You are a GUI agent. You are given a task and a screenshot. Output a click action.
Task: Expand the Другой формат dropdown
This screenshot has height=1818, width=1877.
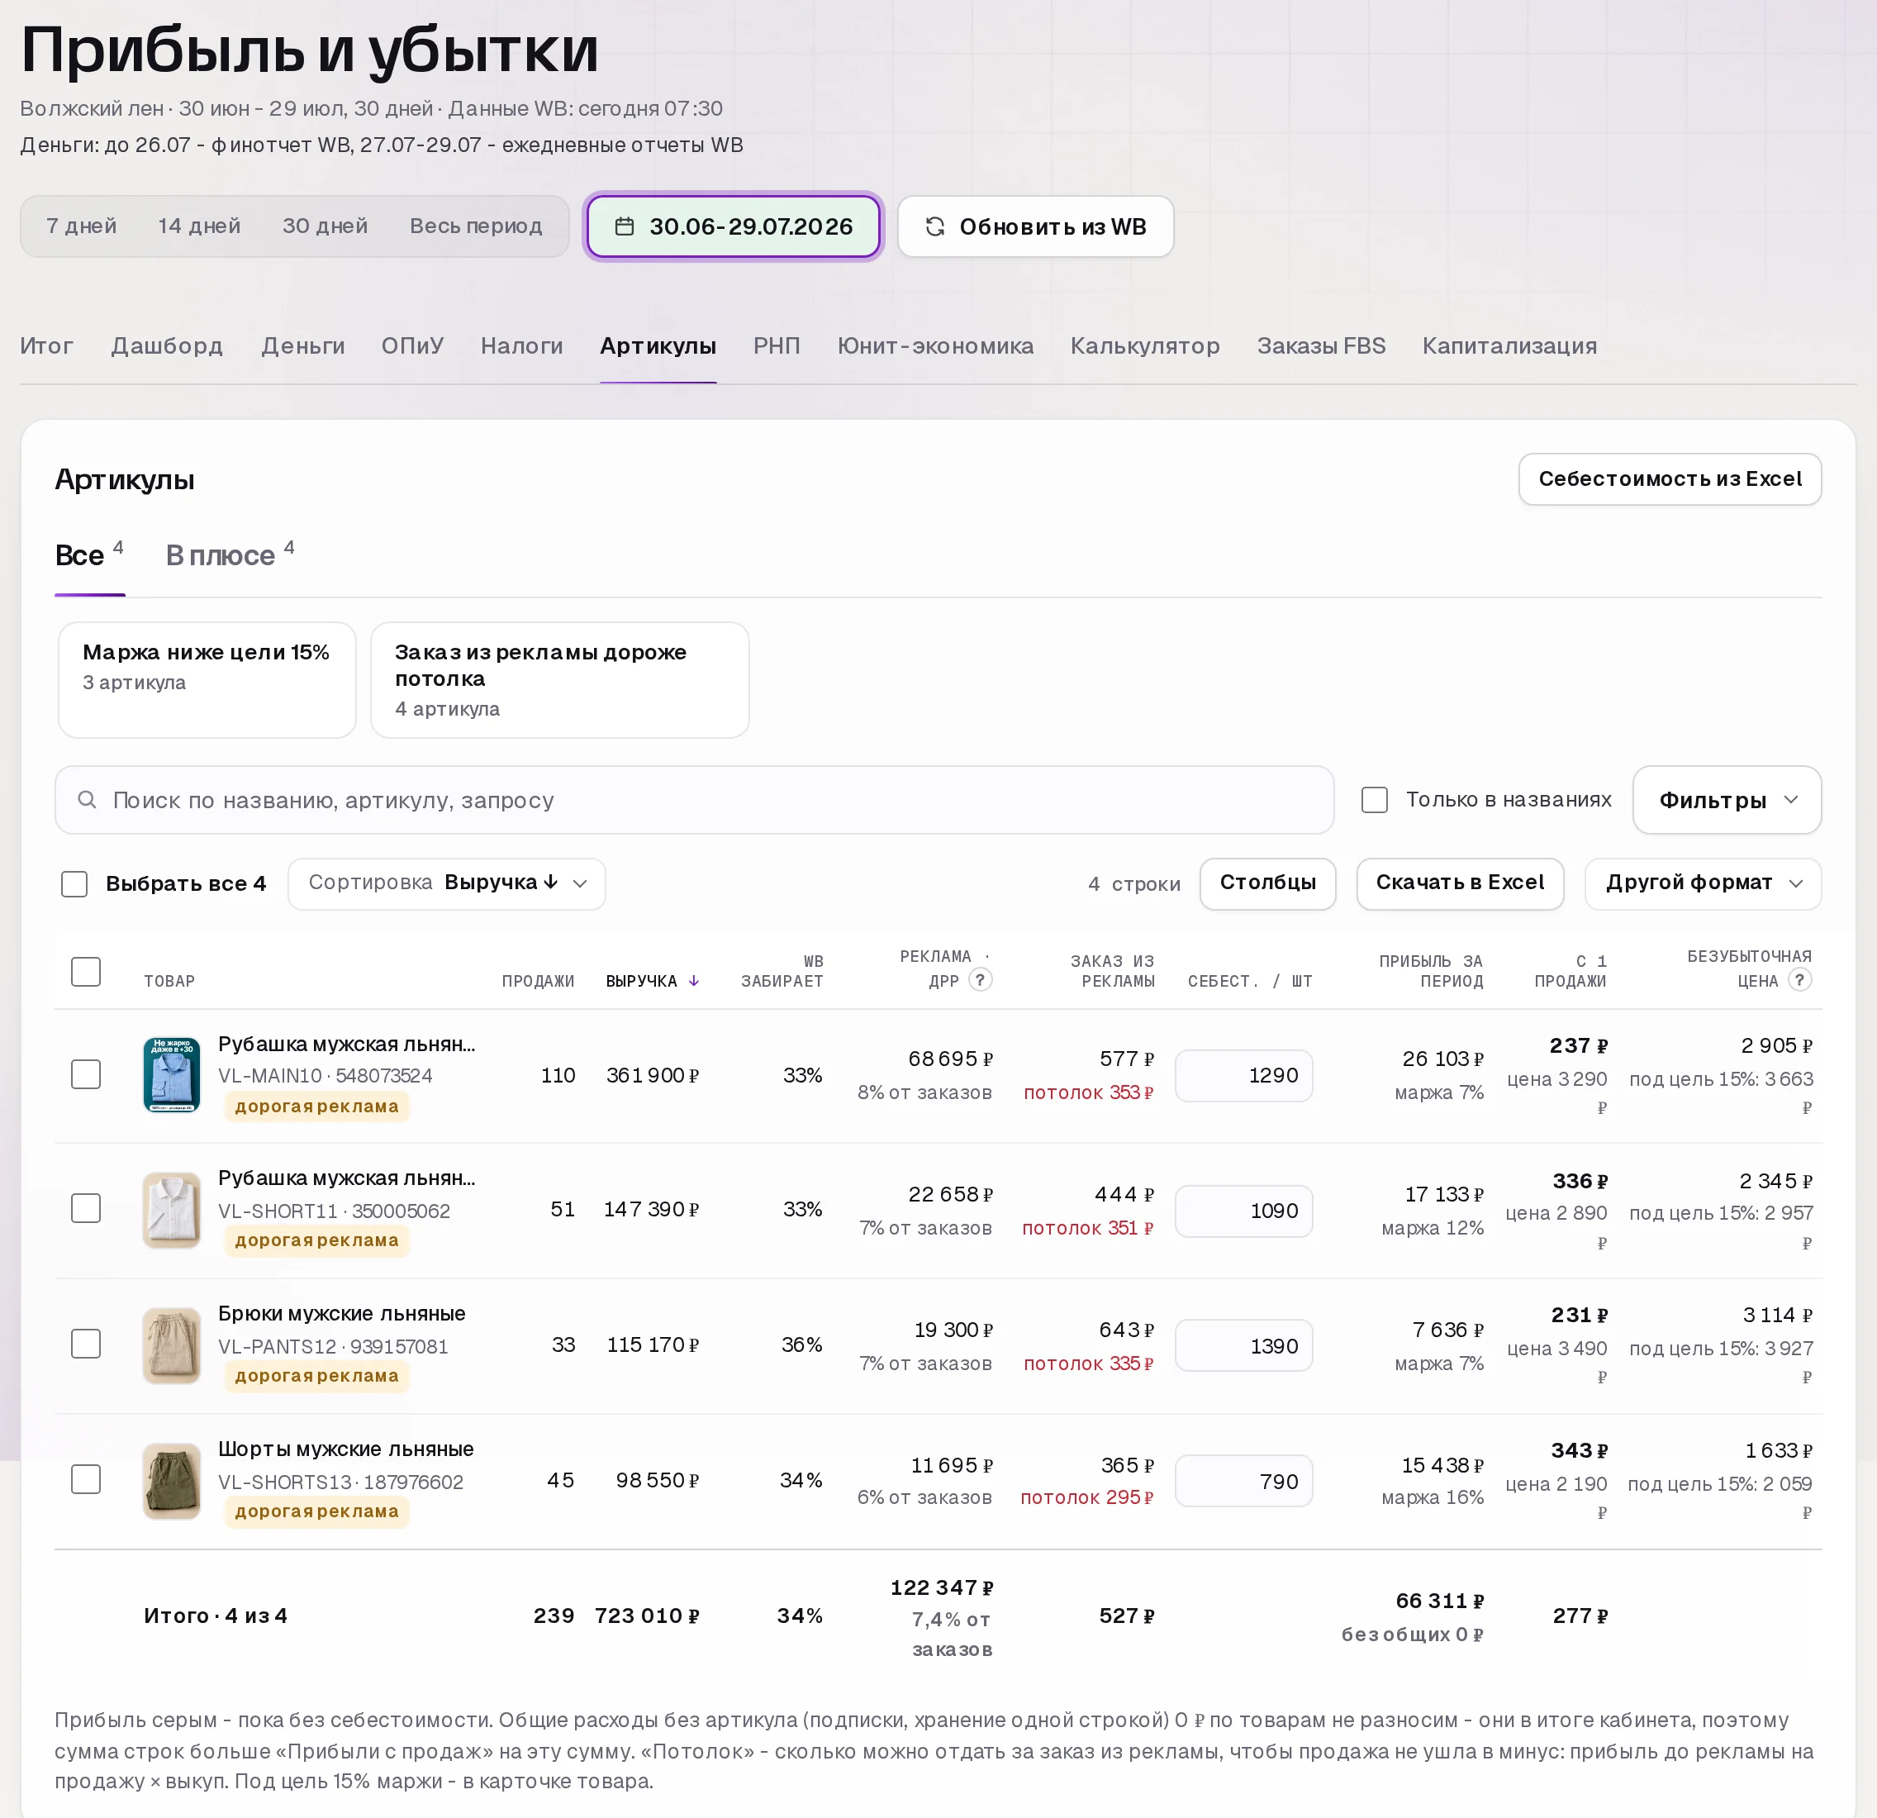(1703, 883)
